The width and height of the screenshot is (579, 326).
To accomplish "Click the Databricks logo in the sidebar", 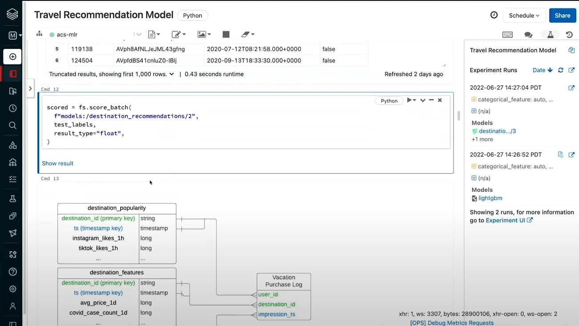I will [x=12, y=15].
